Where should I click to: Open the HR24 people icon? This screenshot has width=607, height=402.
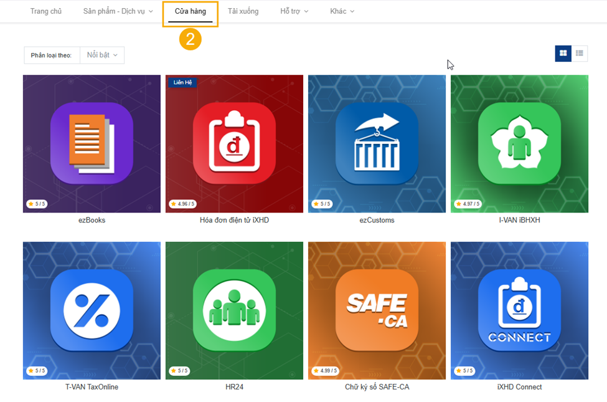pyautogui.click(x=234, y=310)
